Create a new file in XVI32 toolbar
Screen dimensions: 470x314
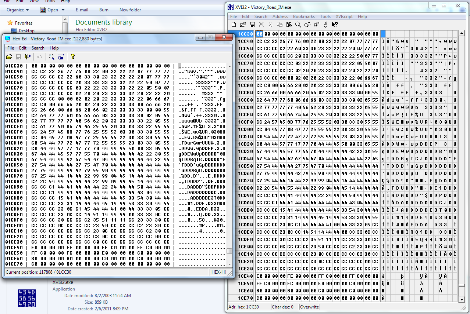[x=234, y=25]
